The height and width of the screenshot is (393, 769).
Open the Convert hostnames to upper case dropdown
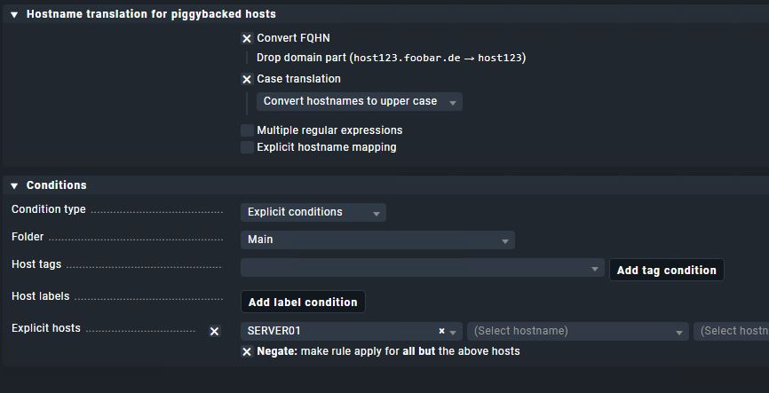359,102
